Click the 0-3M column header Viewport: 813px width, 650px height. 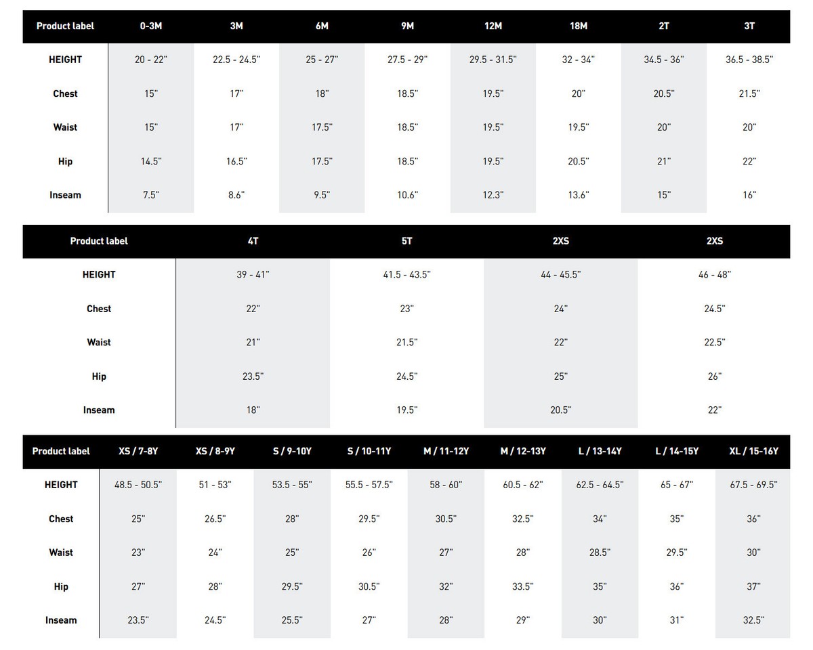pos(151,26)
